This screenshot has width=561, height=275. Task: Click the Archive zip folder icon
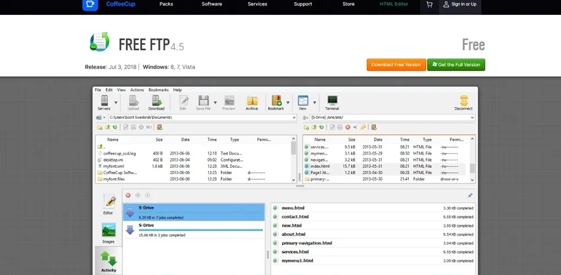pyautogui.click(x=252, y=100)
